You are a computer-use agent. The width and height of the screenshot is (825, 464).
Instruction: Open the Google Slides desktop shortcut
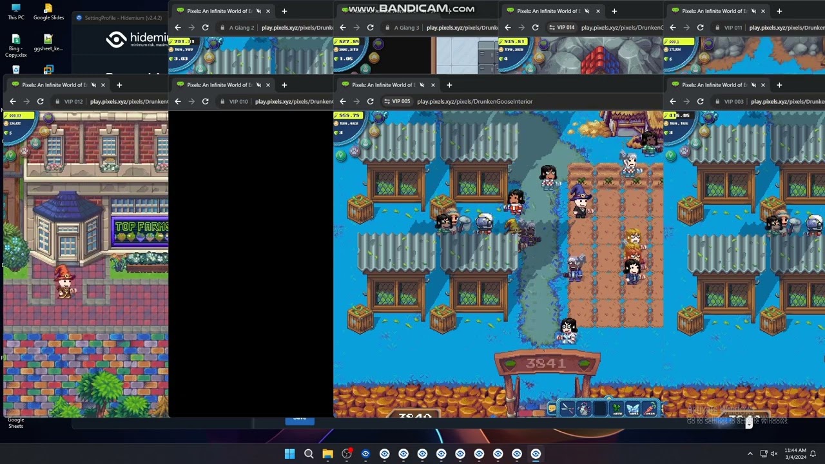tap(48, 12)
